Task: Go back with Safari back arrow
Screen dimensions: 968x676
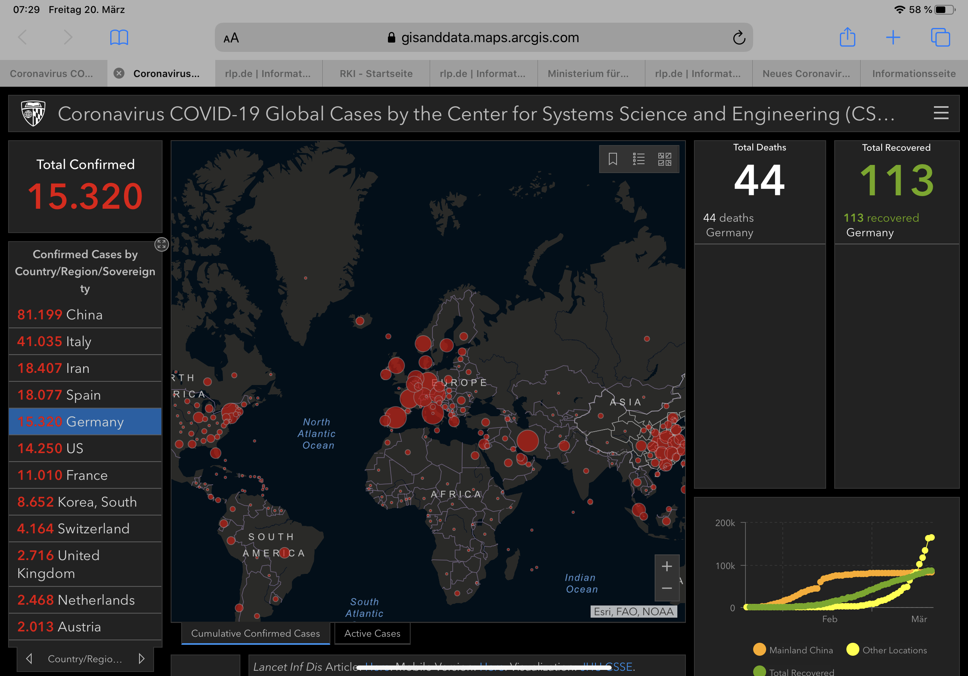Action: pos(23,38)
